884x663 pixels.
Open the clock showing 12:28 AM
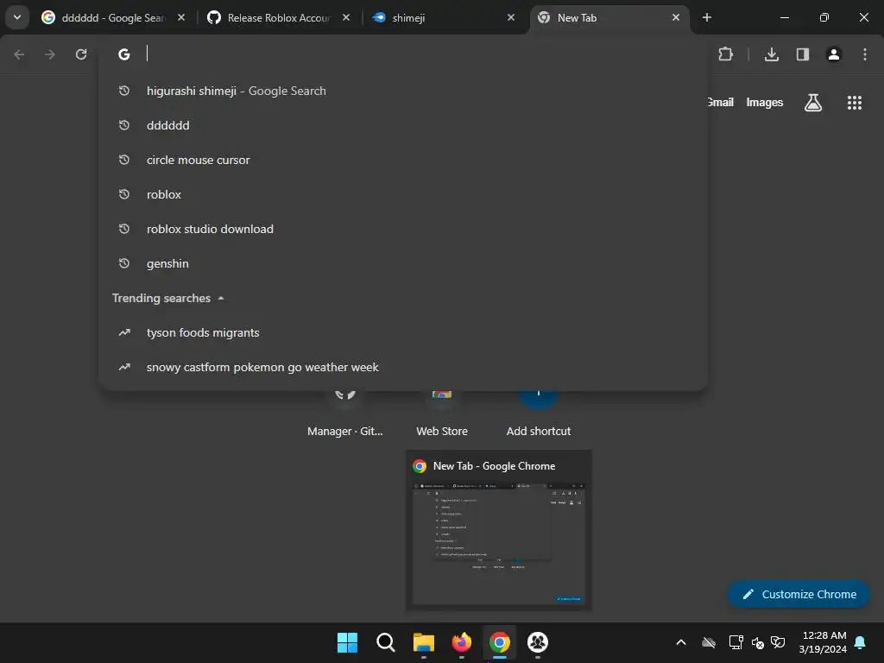click(823, 642)
